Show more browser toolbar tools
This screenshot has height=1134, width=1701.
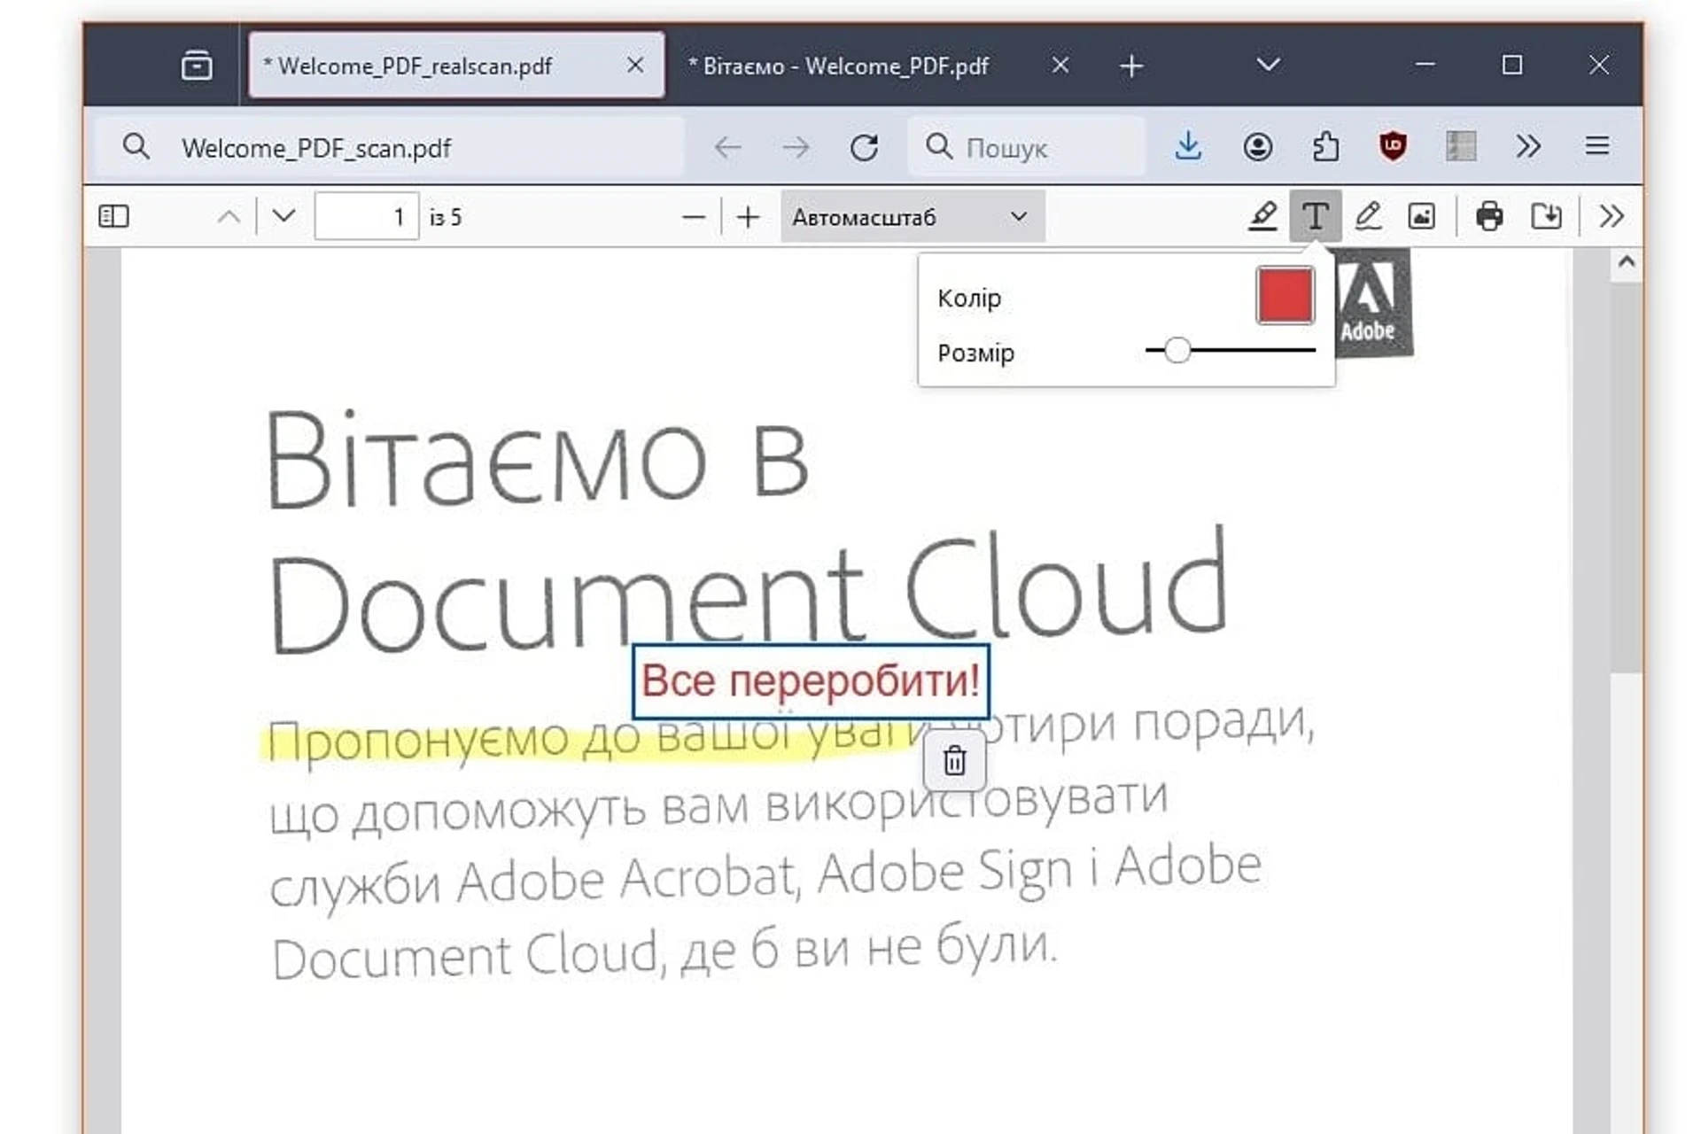(1528, 146)
